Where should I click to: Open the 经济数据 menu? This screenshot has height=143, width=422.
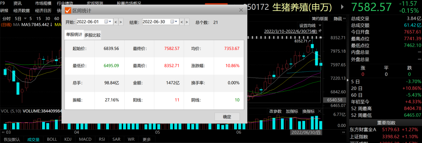coord(21,11)
